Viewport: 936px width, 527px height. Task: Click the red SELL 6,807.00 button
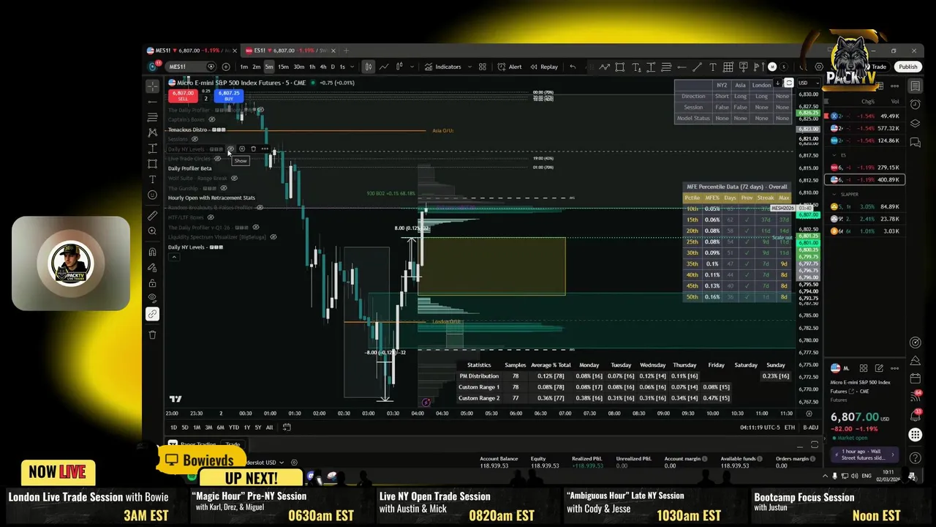tap(183, 95)
